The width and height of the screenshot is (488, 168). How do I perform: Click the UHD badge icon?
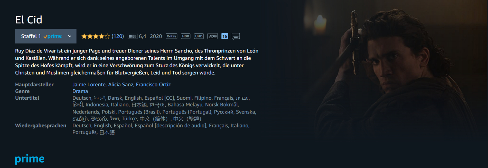(x=199, y=36)
